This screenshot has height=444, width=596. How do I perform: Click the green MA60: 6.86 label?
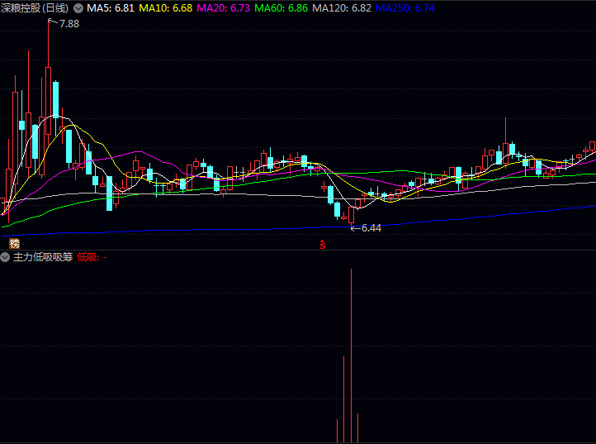(x=281, y=7)
